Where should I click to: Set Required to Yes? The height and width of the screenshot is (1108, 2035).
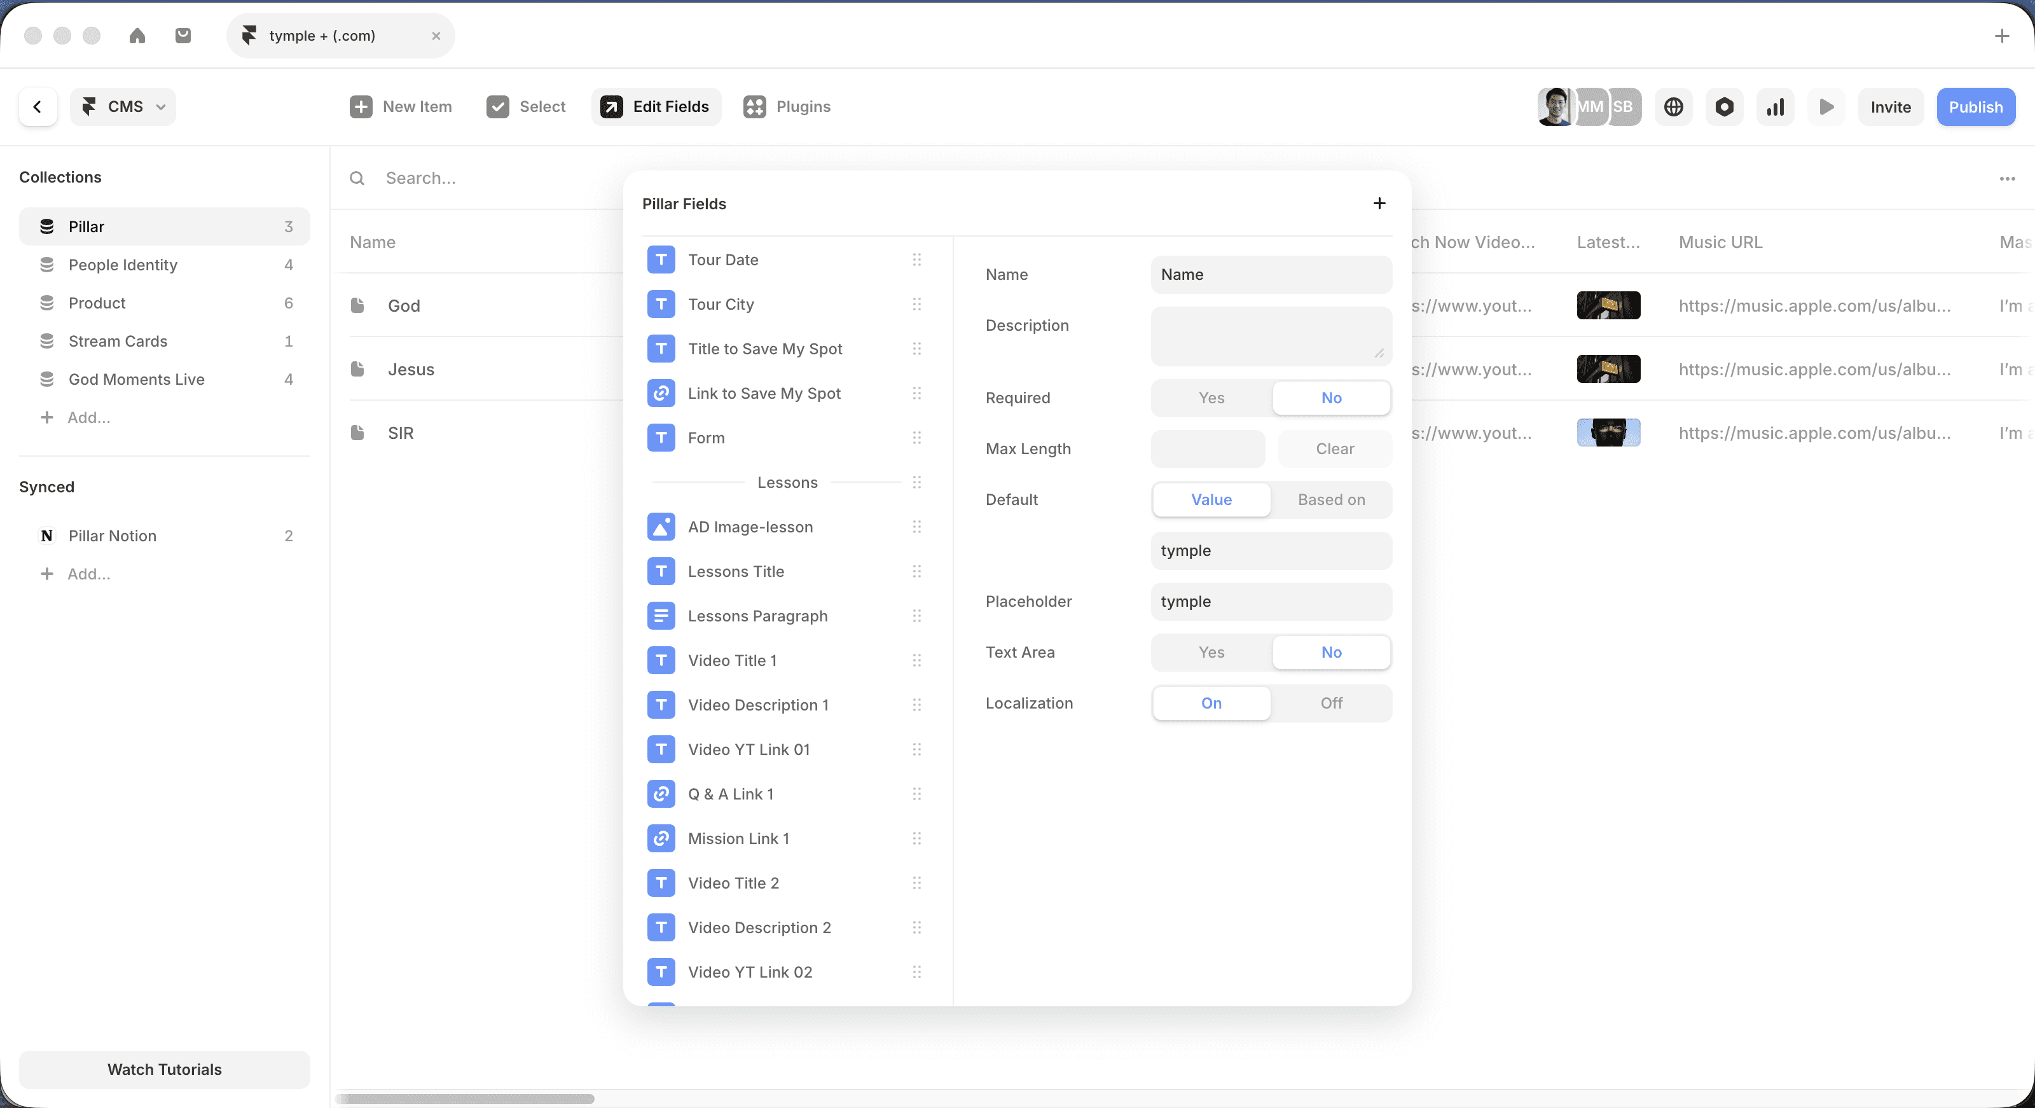(x=1211, y=398)
